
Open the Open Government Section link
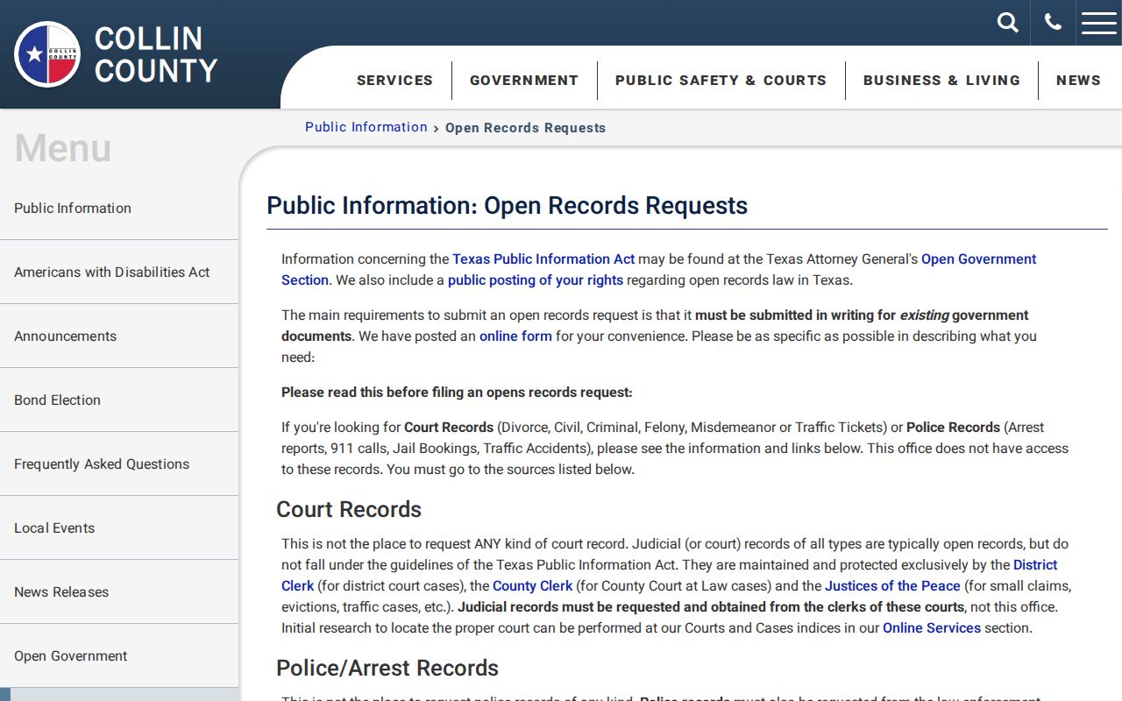(978, 259)
